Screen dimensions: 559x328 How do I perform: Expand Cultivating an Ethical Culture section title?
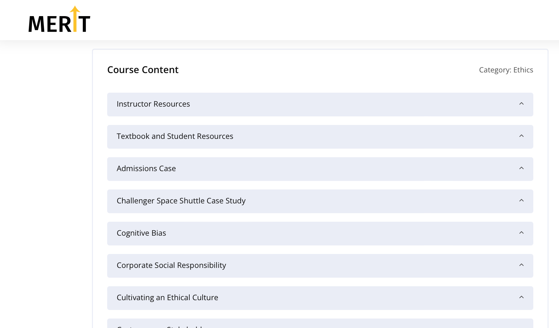(x=167, y=298)
